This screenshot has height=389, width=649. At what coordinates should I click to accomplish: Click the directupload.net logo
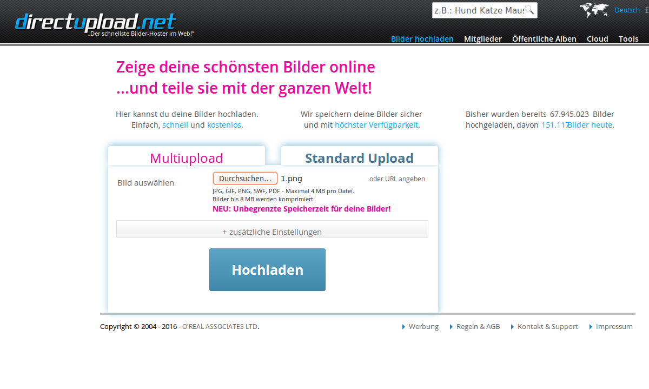95,22
